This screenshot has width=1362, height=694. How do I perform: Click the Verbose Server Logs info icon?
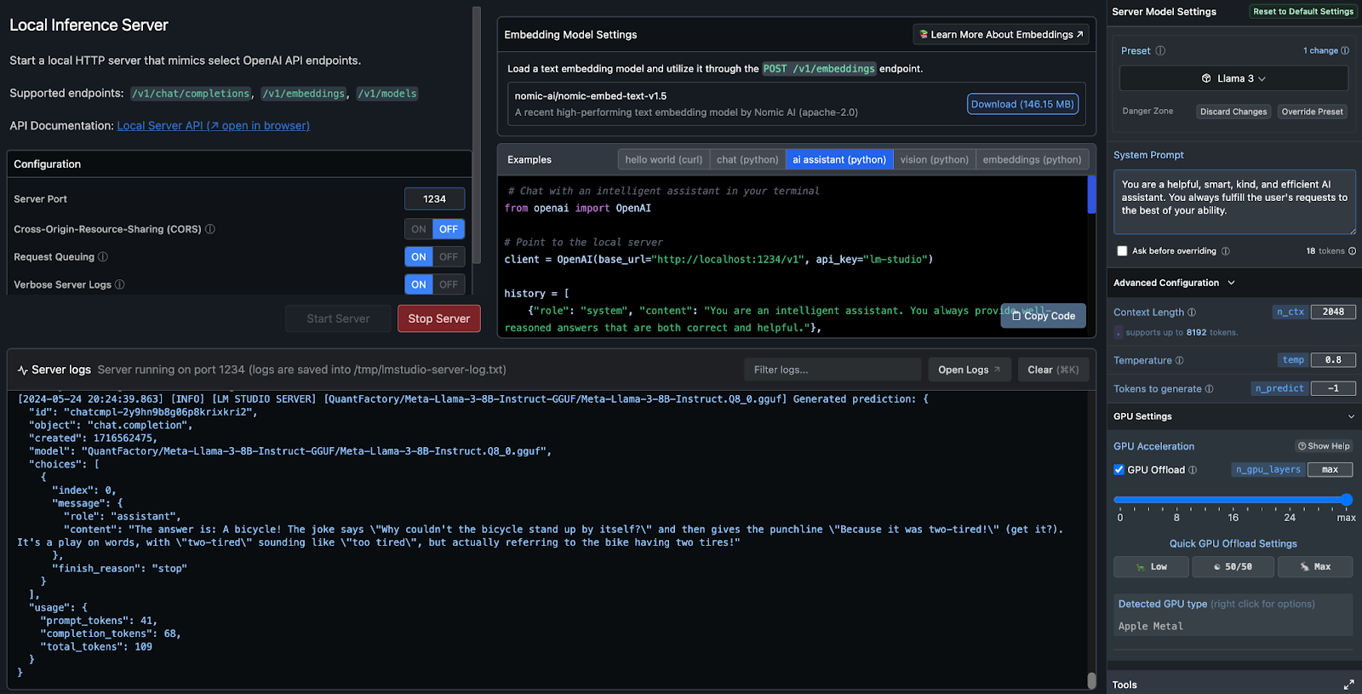120,284
